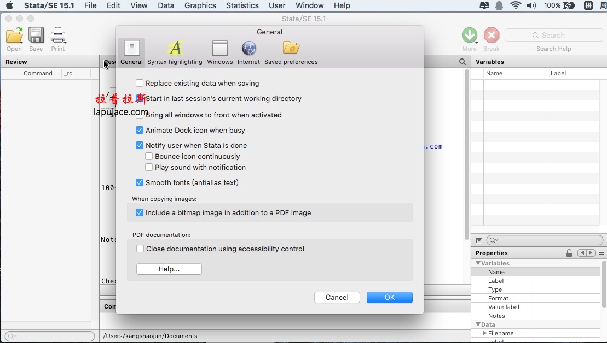Viewport: 607px width, 343px height.
Task: Click the battery status icon
Action: [x=569, y=5]
